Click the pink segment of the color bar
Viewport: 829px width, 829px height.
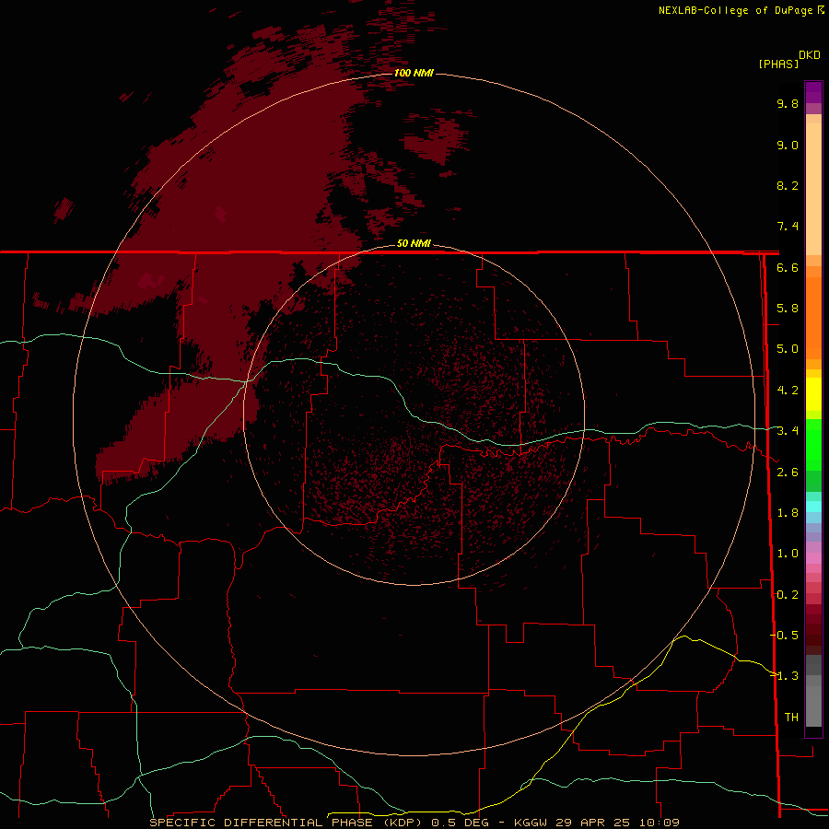[x=813, y=558]
